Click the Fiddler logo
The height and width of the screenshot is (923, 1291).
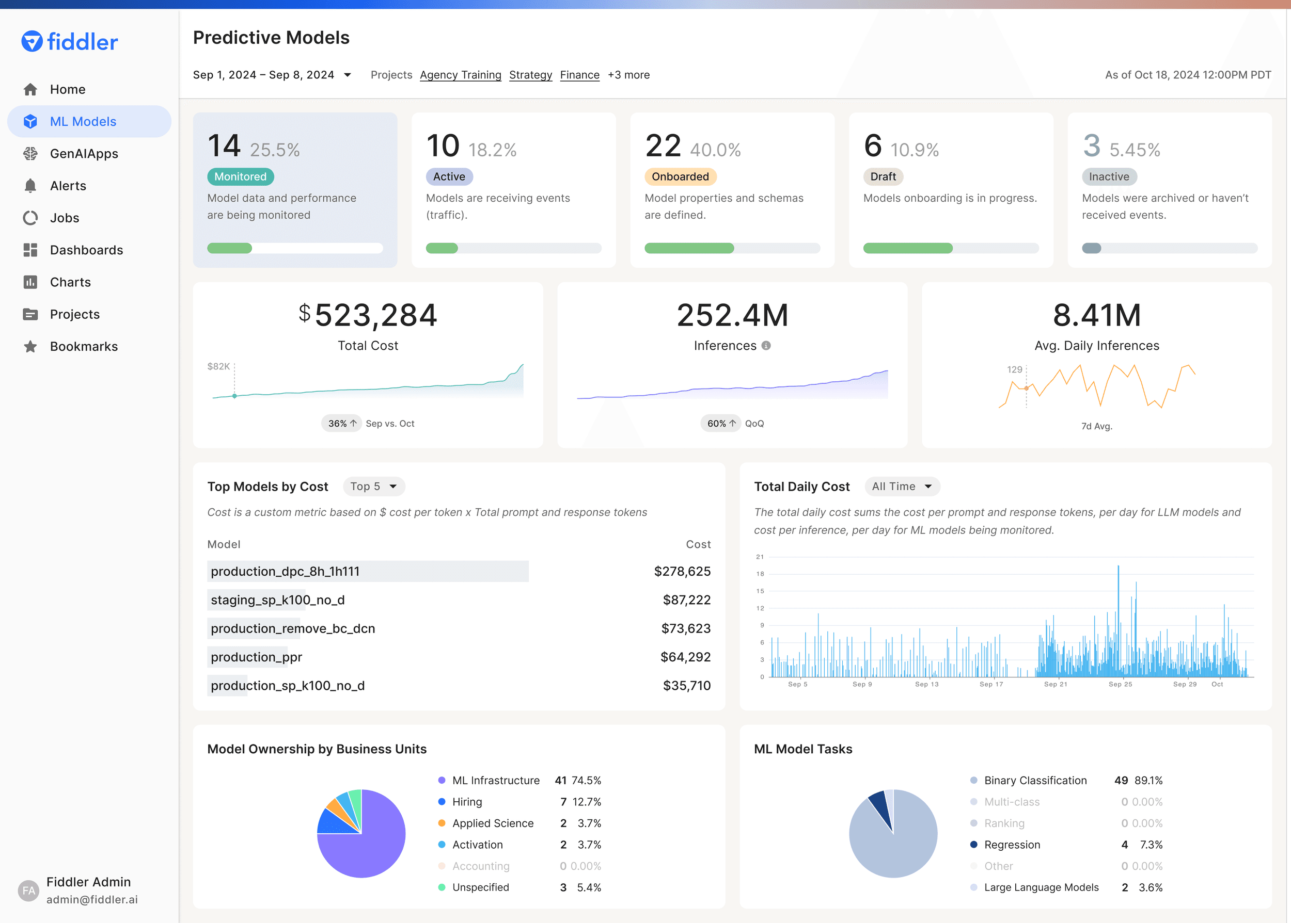coord(69,41)
